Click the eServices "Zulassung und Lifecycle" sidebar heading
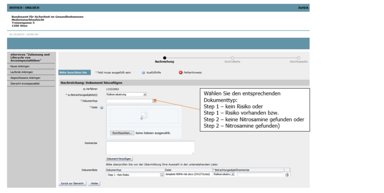 [30, 57]
